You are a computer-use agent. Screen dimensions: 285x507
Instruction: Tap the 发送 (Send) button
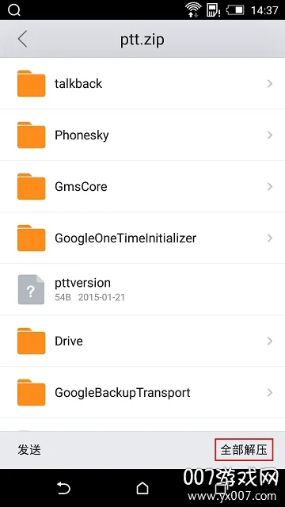(x=29, y=450)
